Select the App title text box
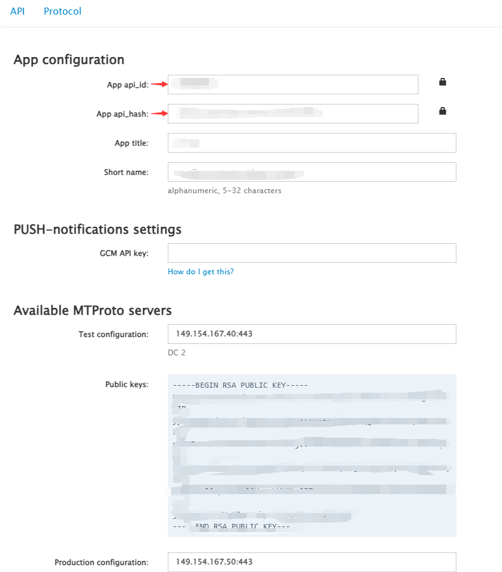Viewport: 502px width, 572px height. pyautogui.click(x=311, y=143)
